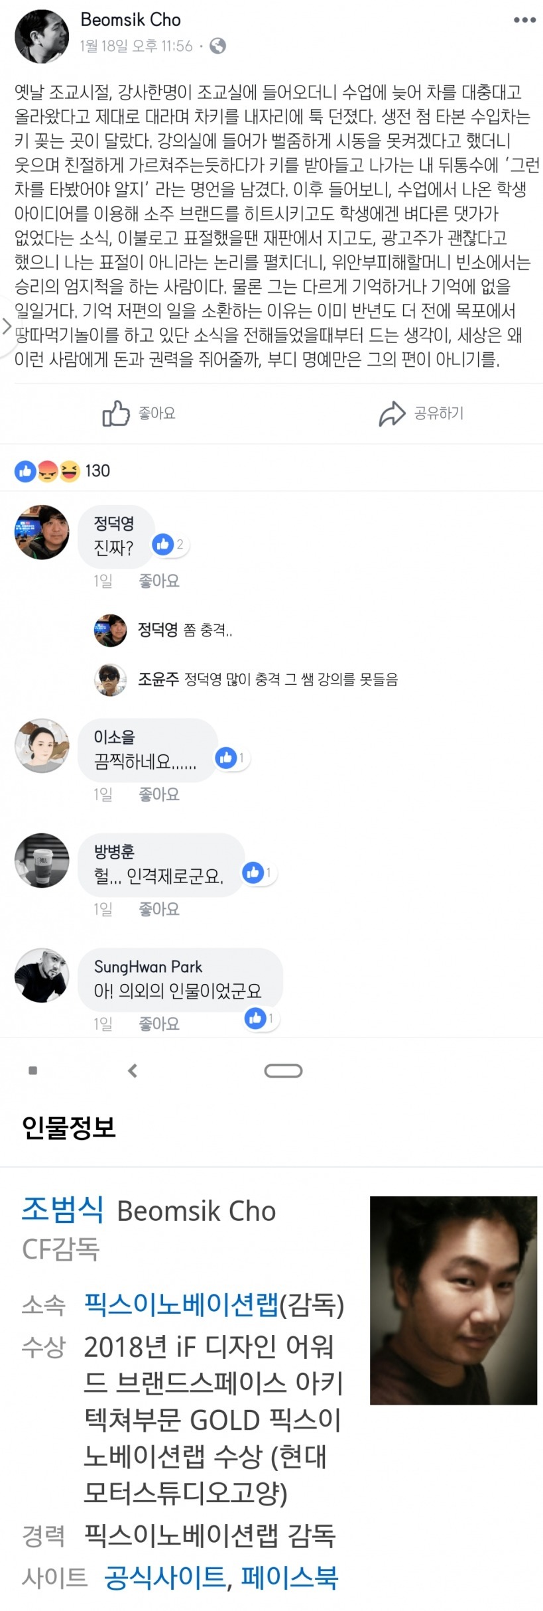Expand the left edge chevron arrow

click(x=7, y=326)
